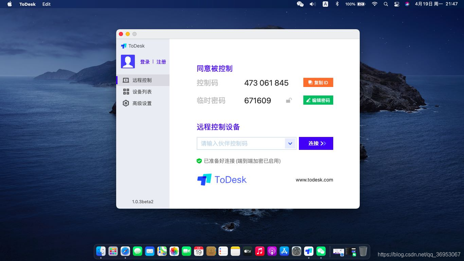The width and height of the screenshot is (464, 261).
Task: Minimize the ToDesk window with the yellow button
Action: coord(128,34)
